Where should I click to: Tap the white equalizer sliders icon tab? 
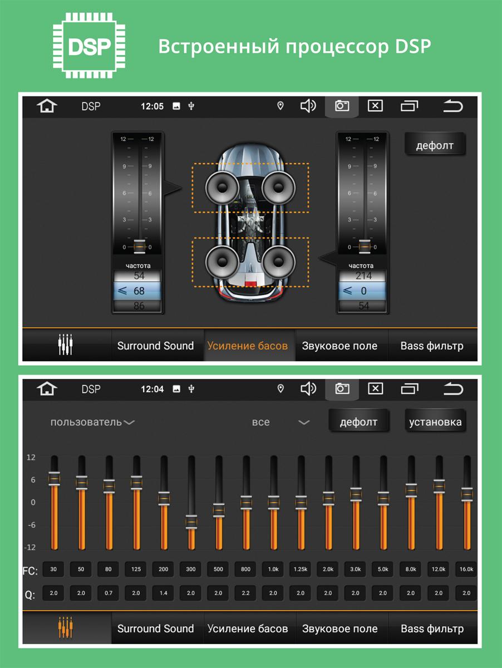66,345
